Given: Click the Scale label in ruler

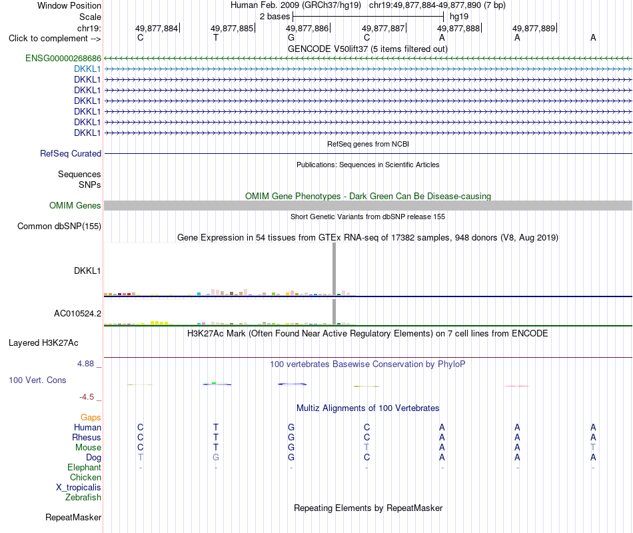Looking at the screenshot, I should point(90,17).
